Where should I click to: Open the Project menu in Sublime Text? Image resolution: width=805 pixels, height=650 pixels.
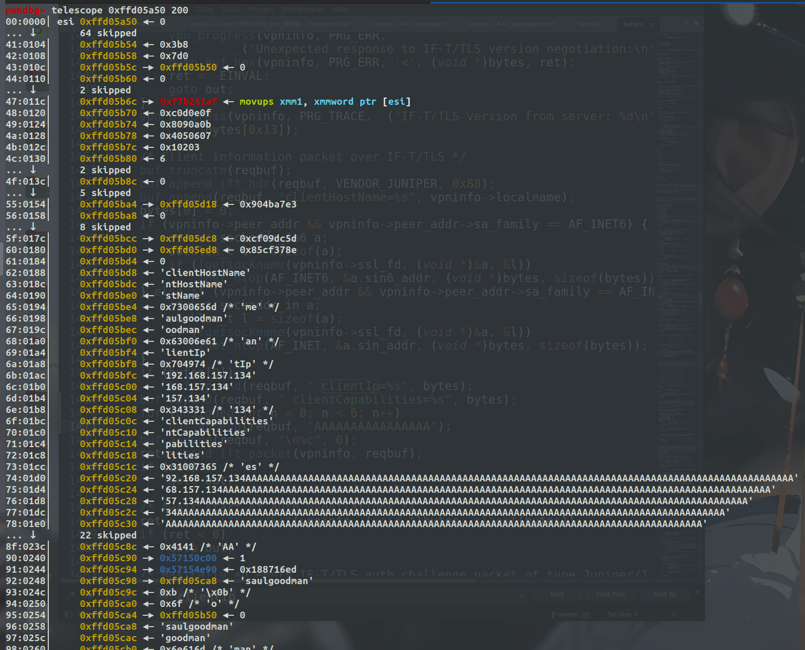coord(261,9)
